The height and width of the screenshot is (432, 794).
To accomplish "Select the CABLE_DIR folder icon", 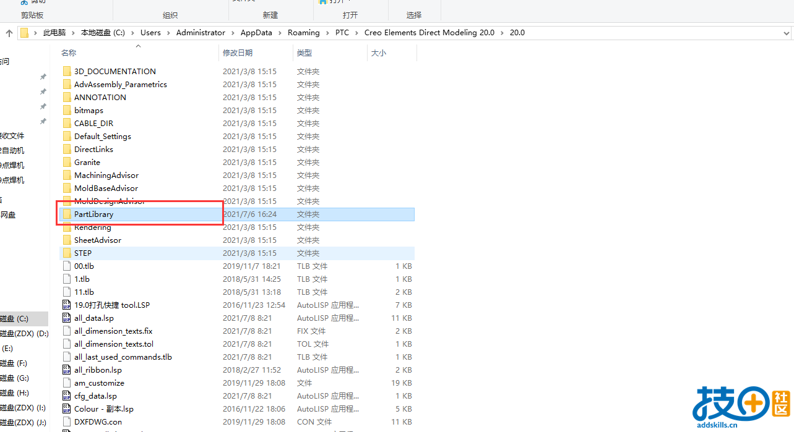I will pyautogui.click(x=67, y=123).
